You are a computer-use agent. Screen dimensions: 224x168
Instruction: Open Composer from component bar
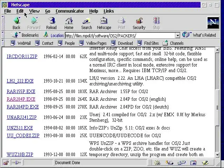[205, 162]
